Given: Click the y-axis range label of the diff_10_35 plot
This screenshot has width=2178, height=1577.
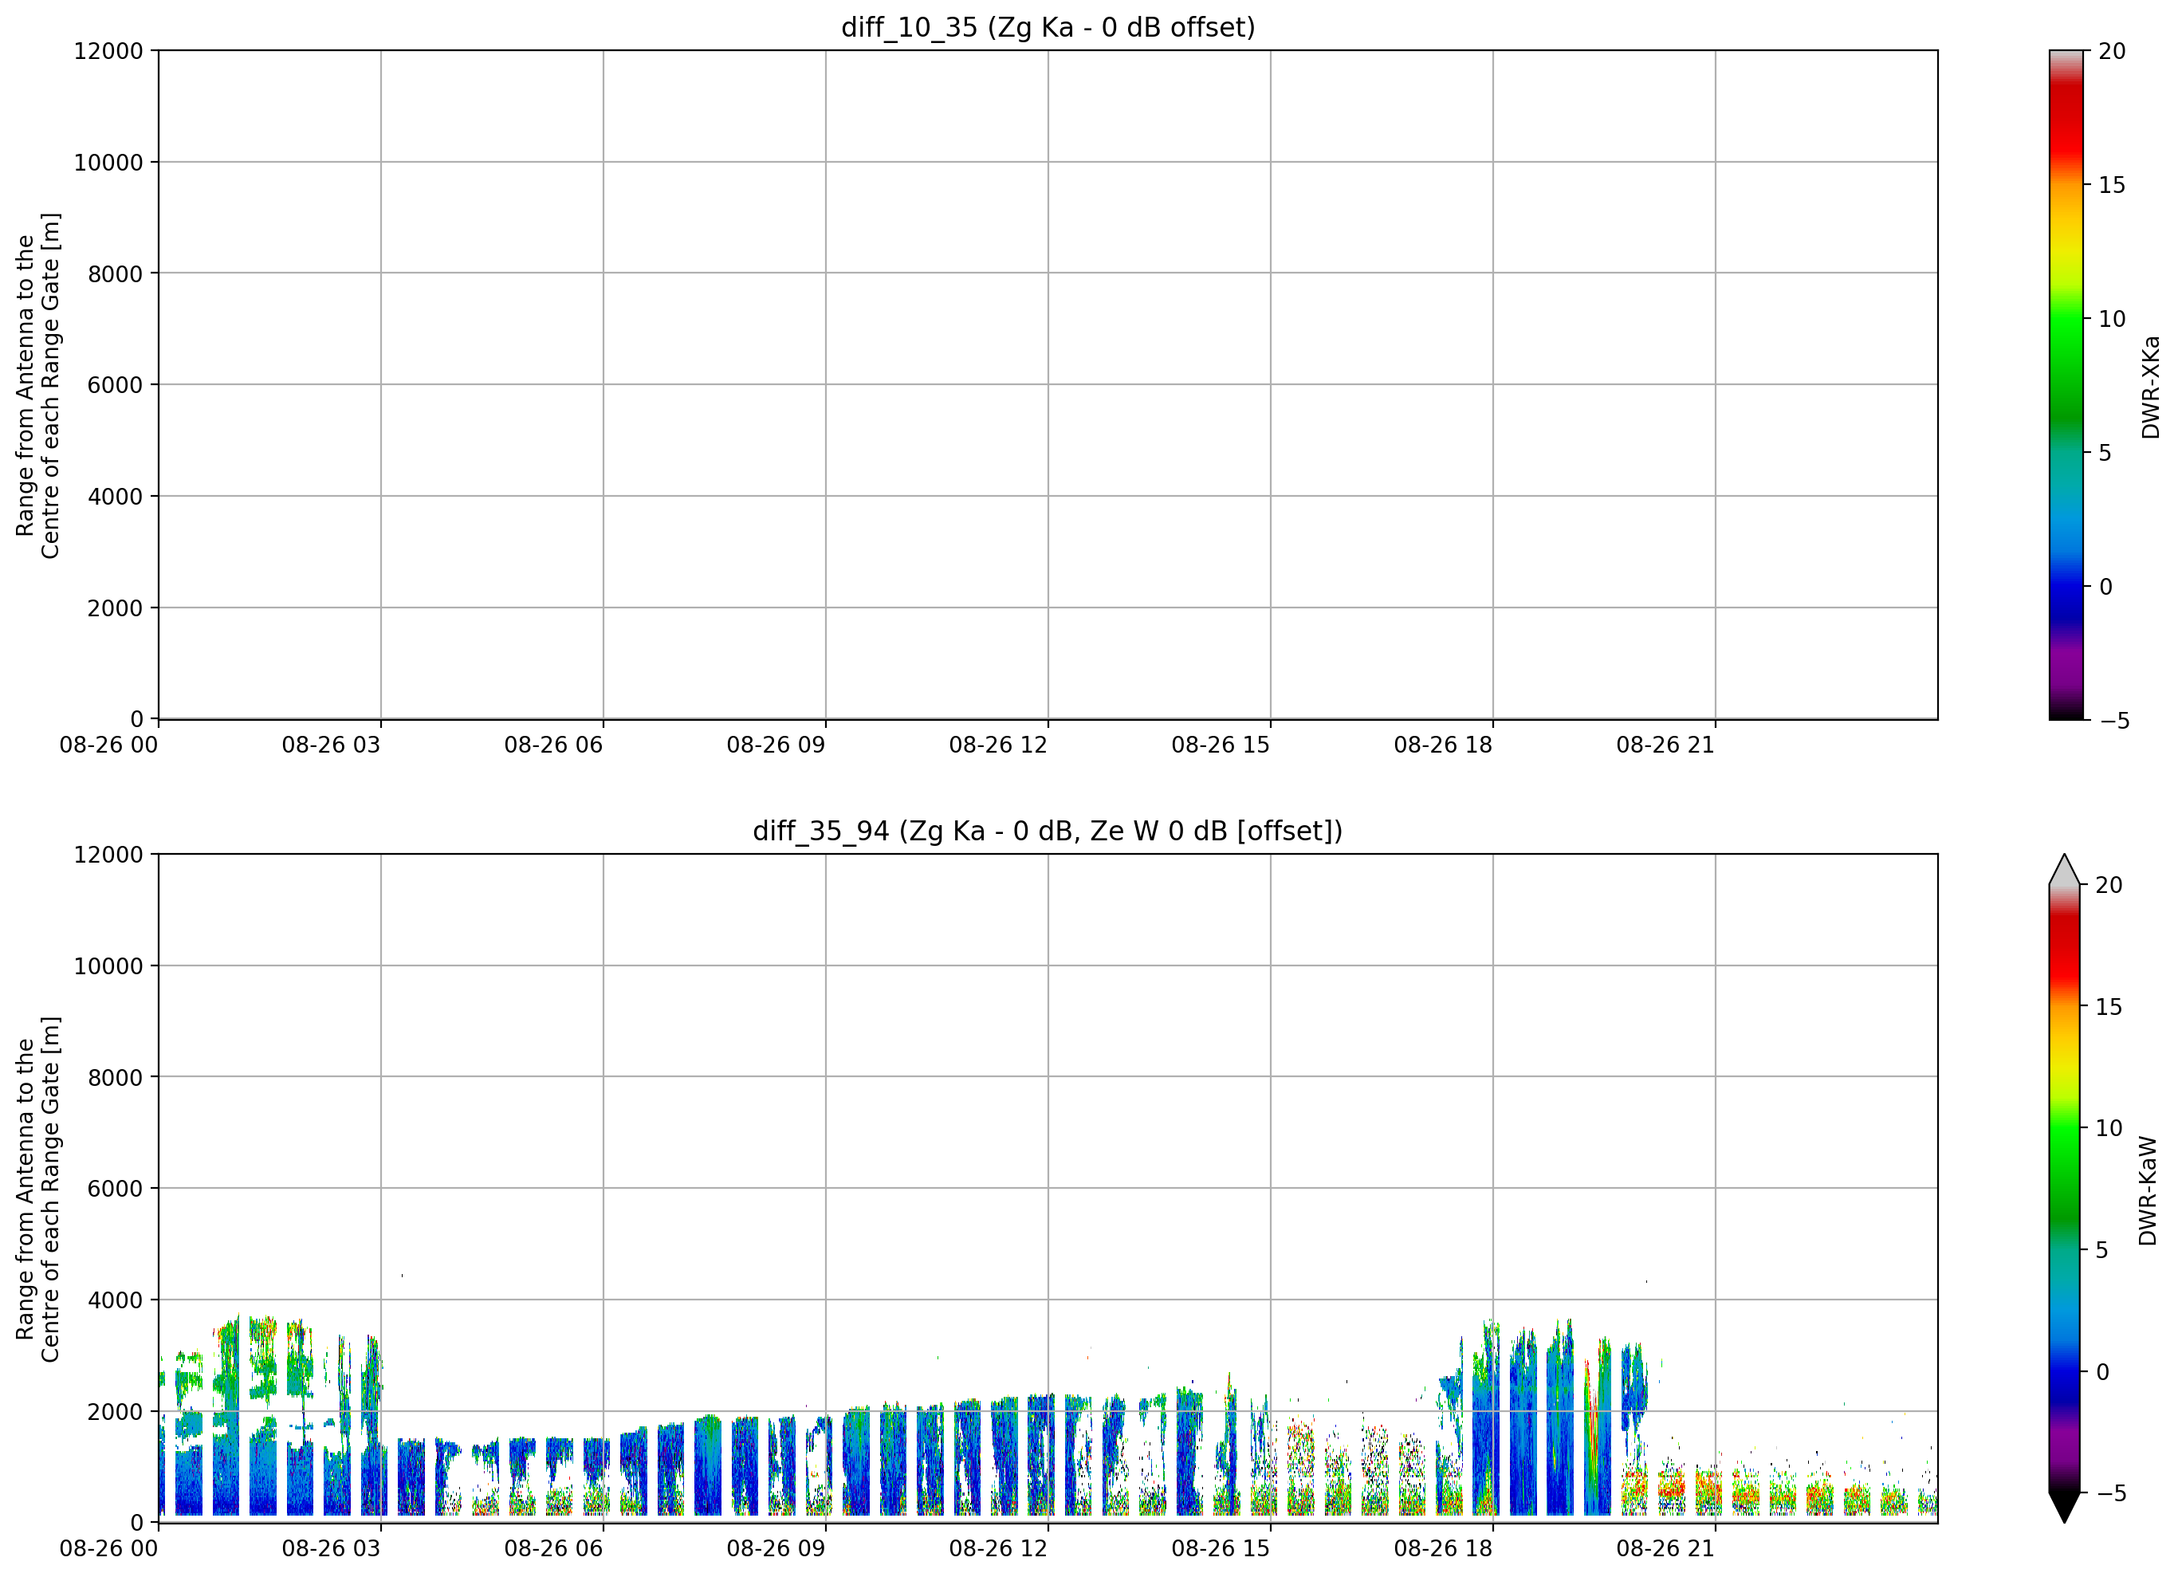Looking at the screenshot, I should 38,385.
